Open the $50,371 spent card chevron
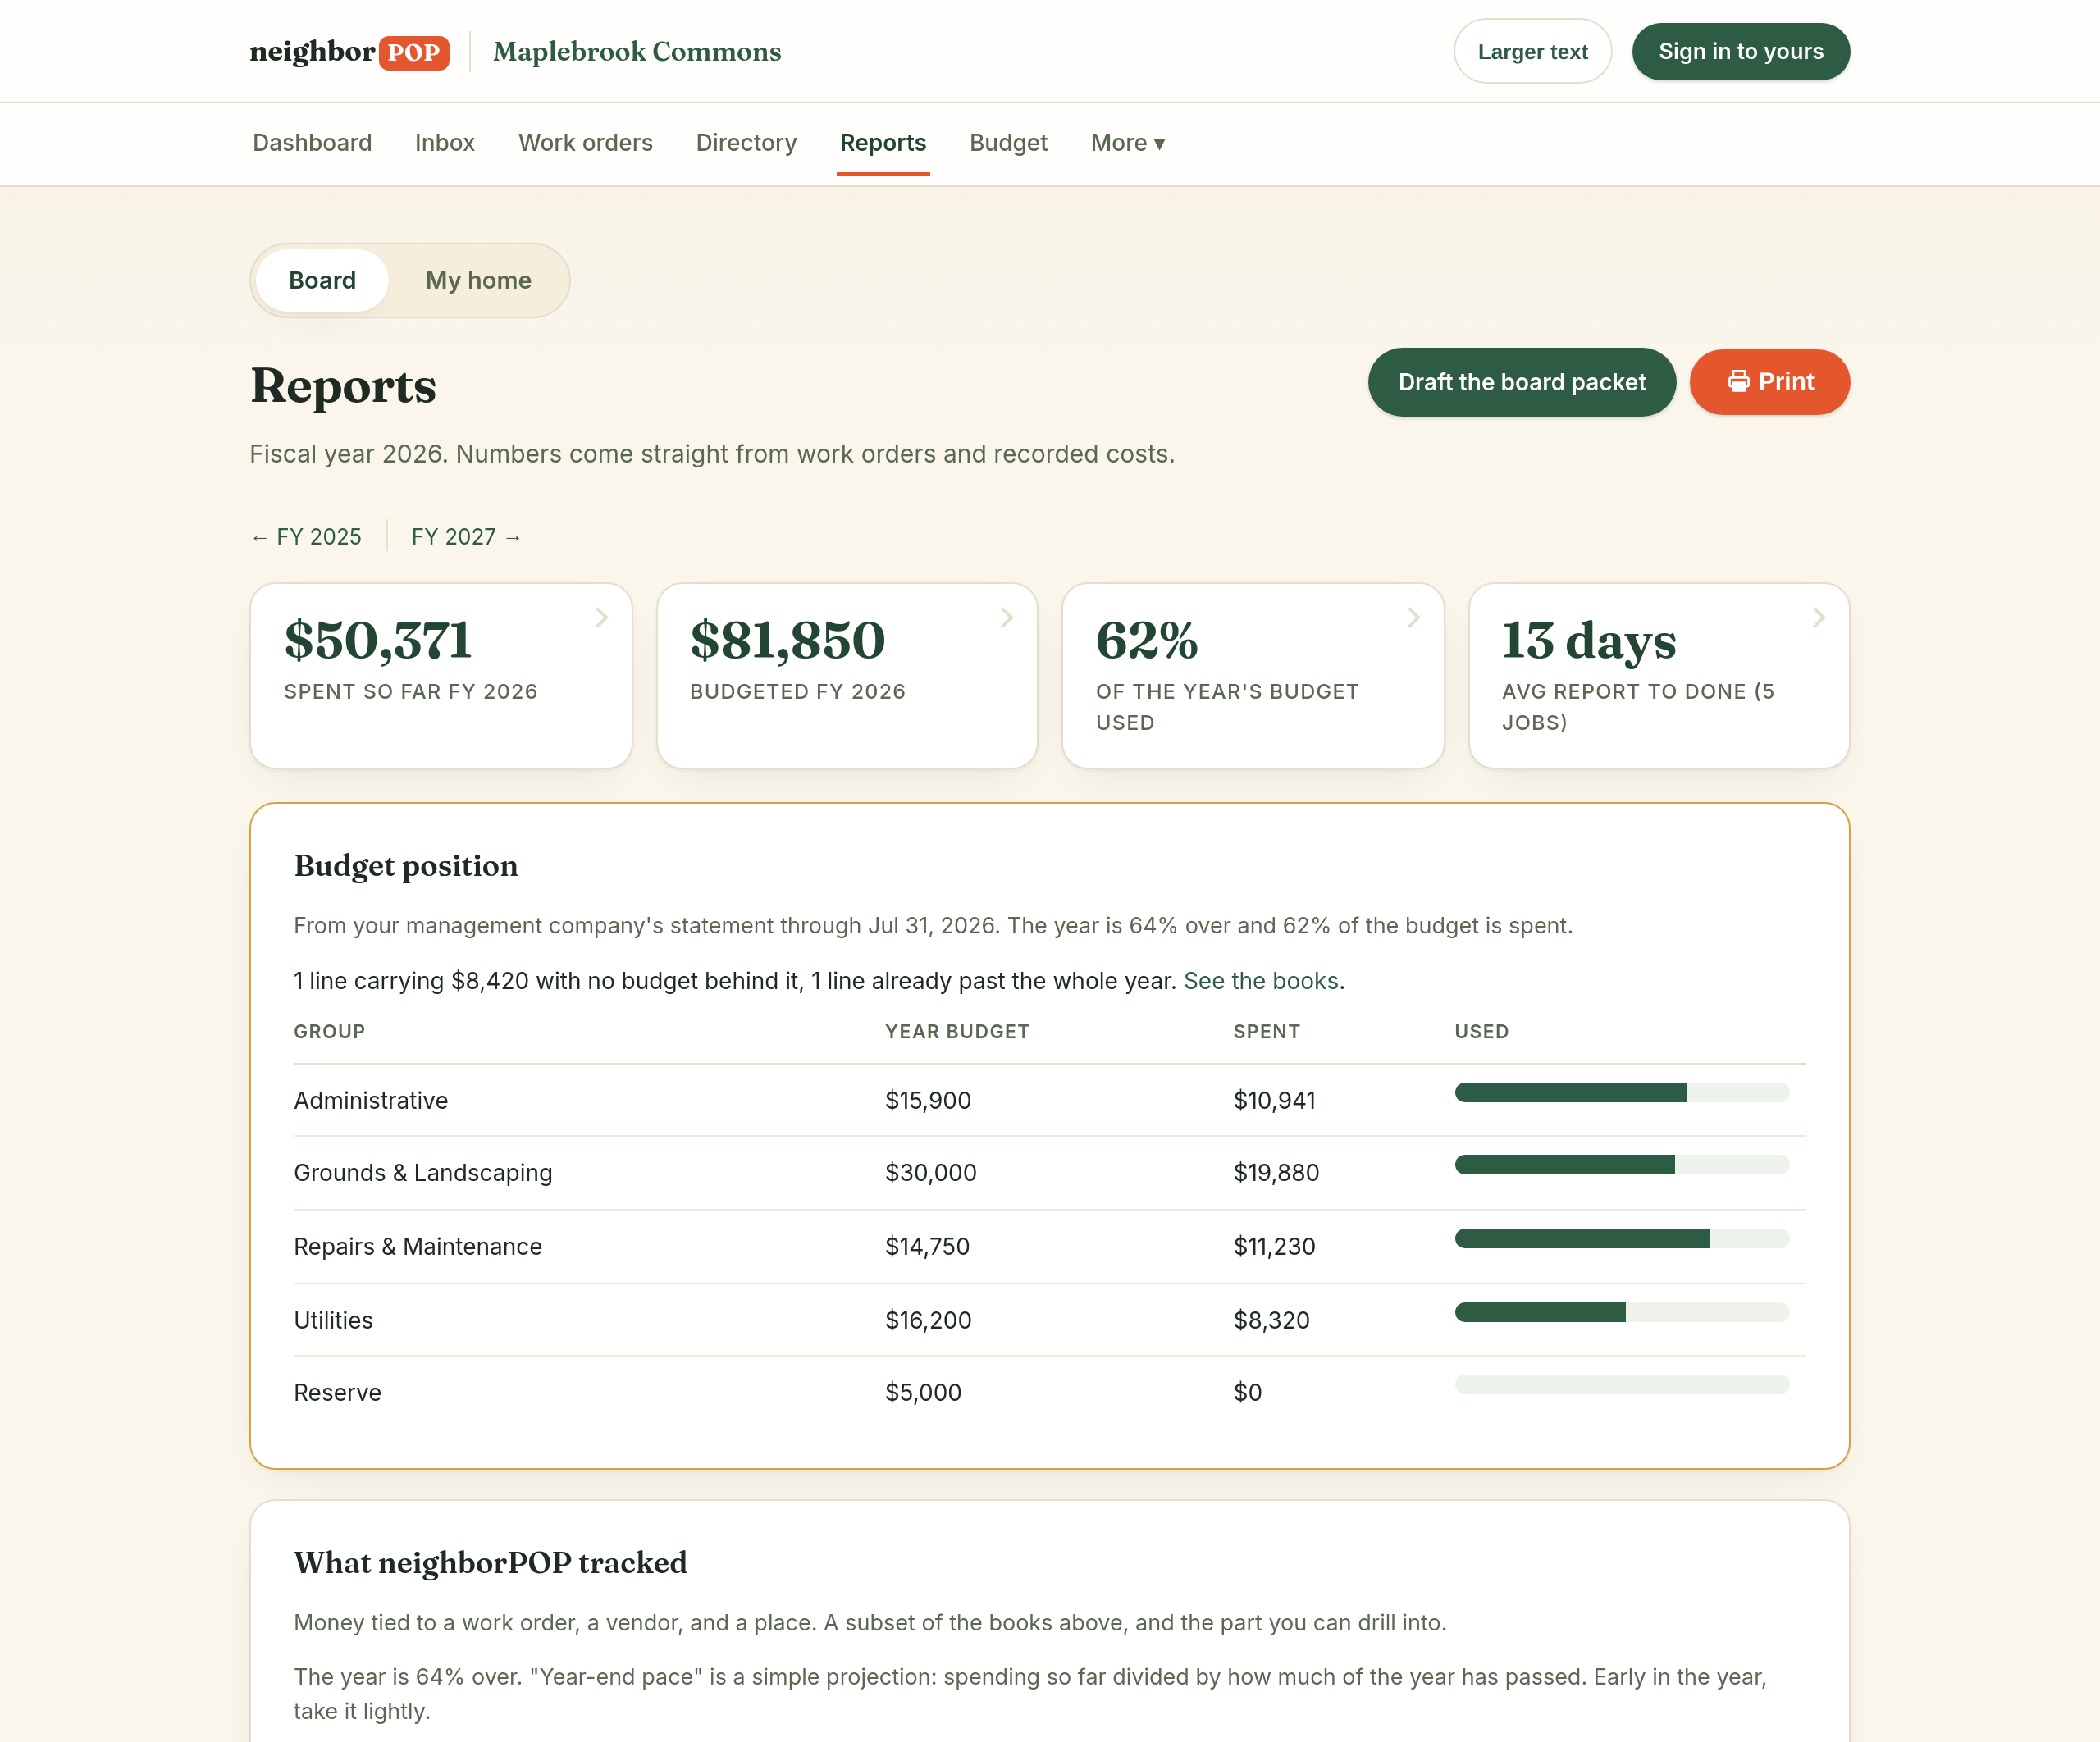2100x1742 pixels. click(x=602, y=618)
